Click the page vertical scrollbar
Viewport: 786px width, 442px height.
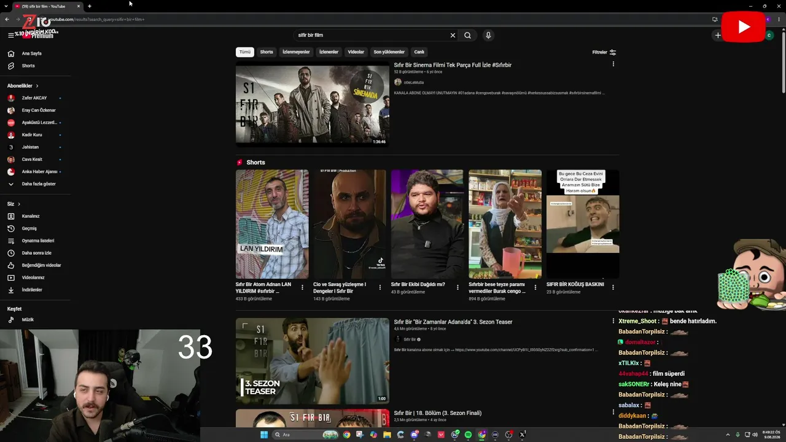click(783, 61)
